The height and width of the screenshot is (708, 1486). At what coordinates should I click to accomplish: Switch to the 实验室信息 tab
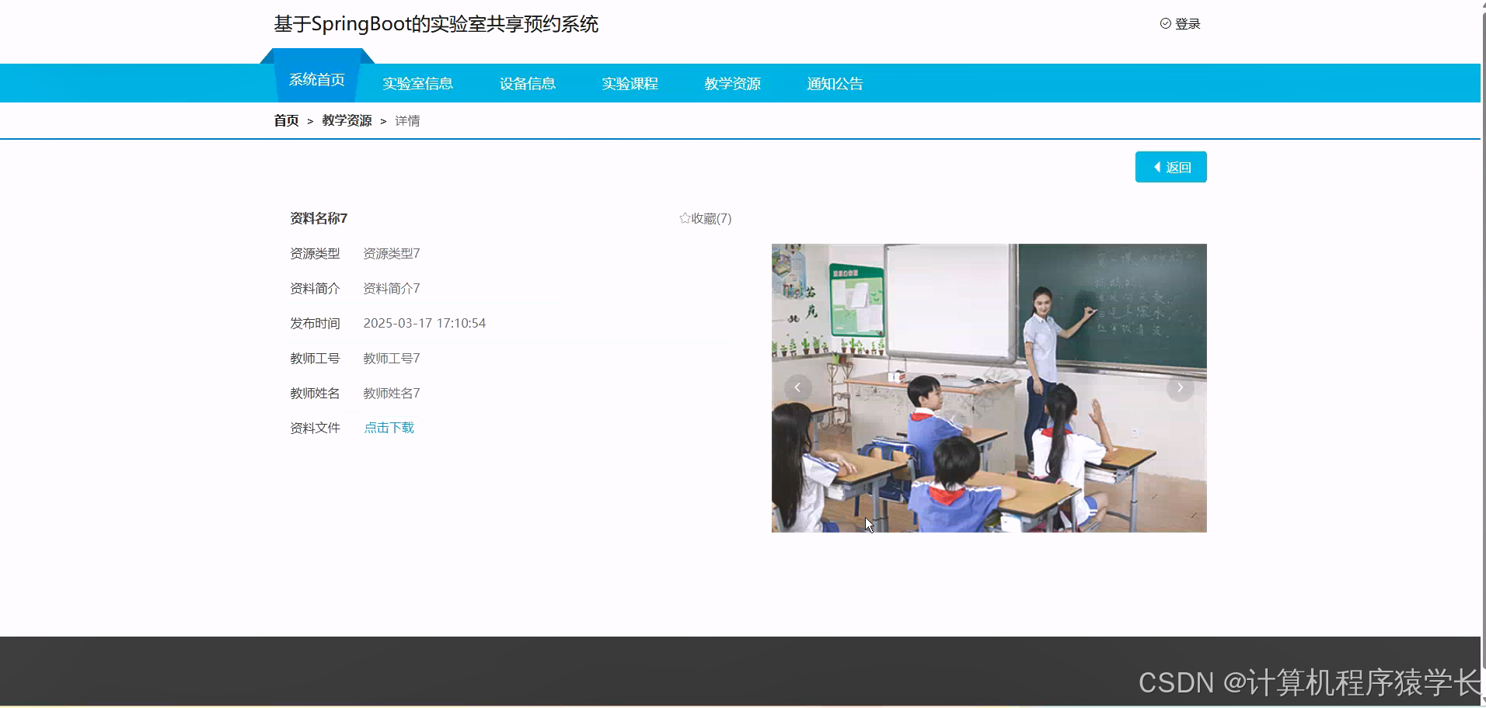[x=417, y=82]
